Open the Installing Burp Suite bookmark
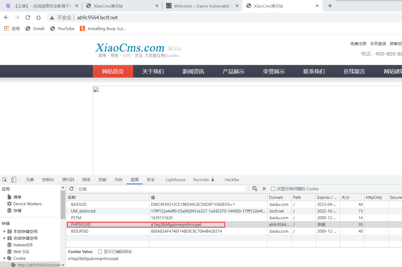 click(103, 28)
